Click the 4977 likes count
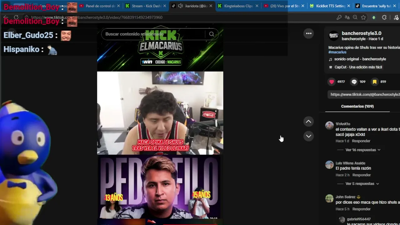 tap(341, 82)
